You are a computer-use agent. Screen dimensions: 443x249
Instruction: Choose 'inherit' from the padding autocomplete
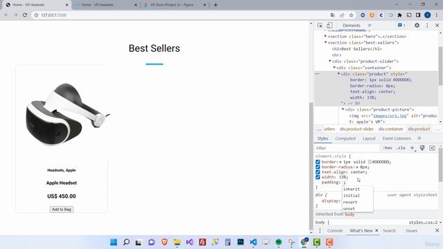click(x=352, y=189)
